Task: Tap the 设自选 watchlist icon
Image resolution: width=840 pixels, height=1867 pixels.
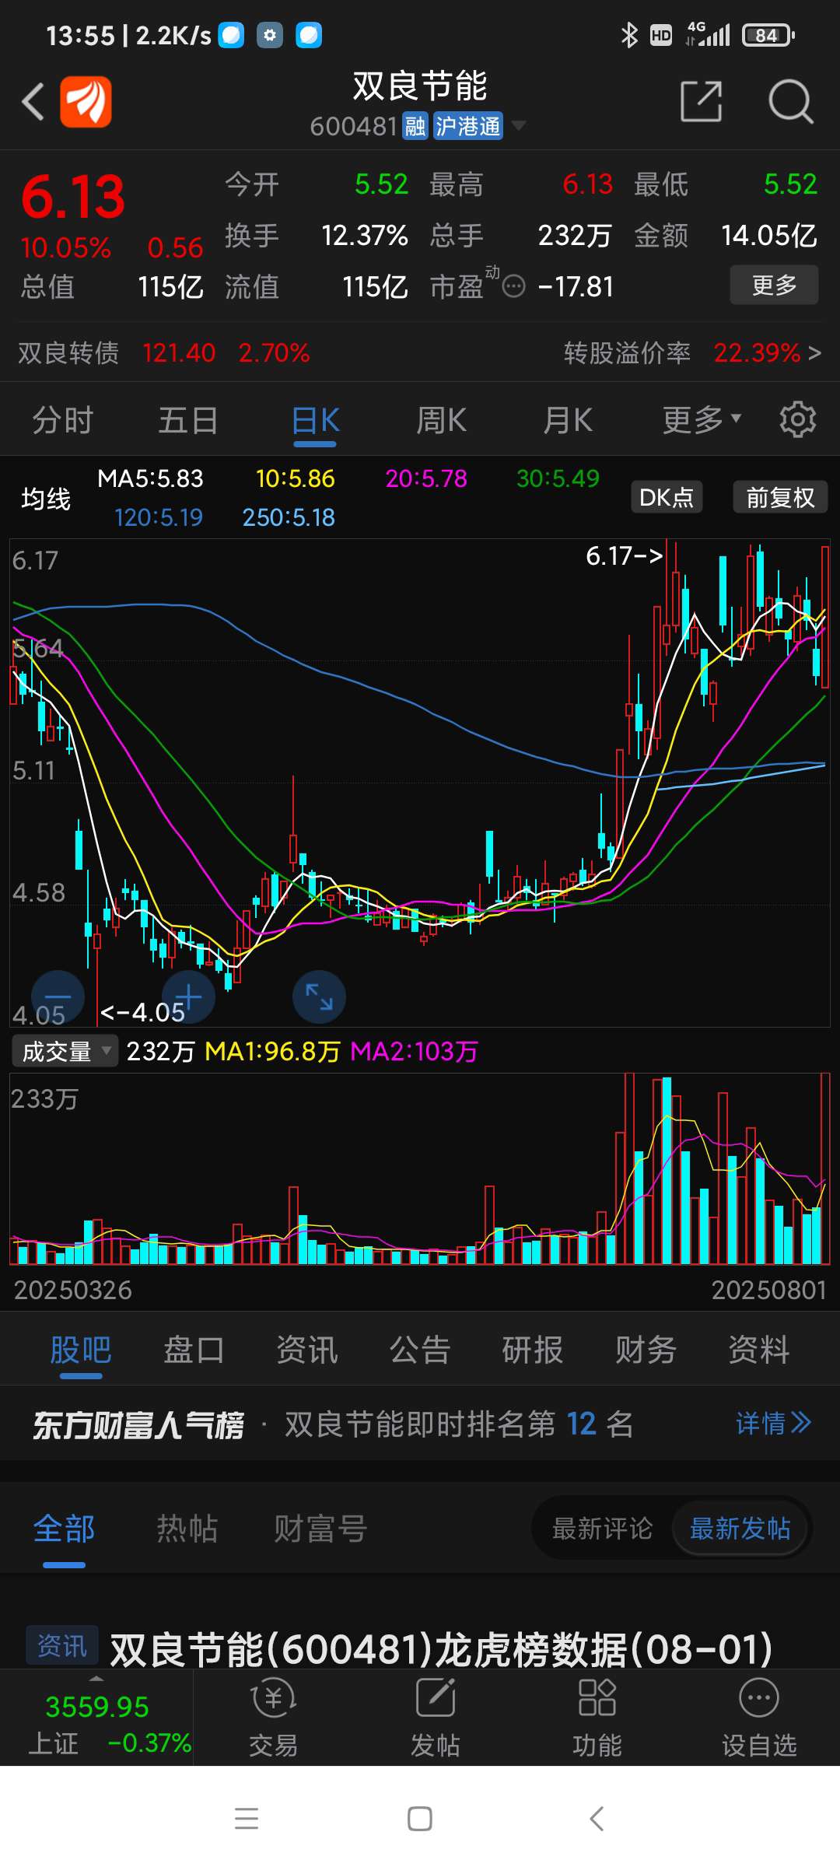Action: pyautogui.click(x=759, y=1718)
